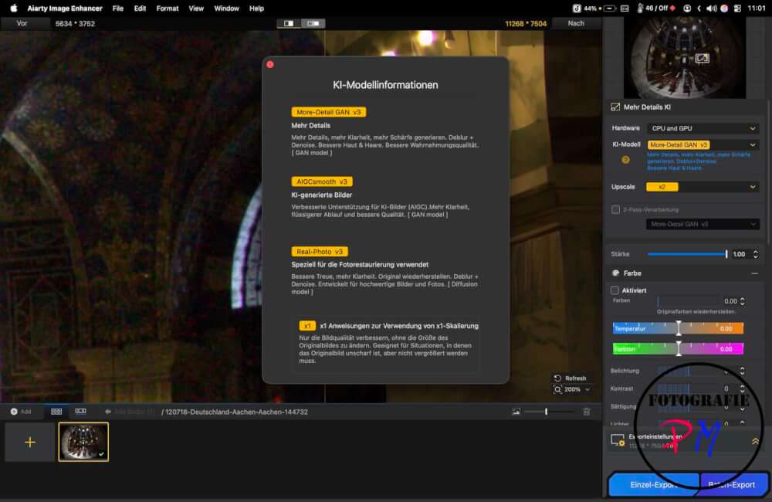Image resolution: width=772 pixels, height=502 pixels.
Task: Enable the 2-Pass-Verarbeitung checkbox
Action: tap(615, 209)
